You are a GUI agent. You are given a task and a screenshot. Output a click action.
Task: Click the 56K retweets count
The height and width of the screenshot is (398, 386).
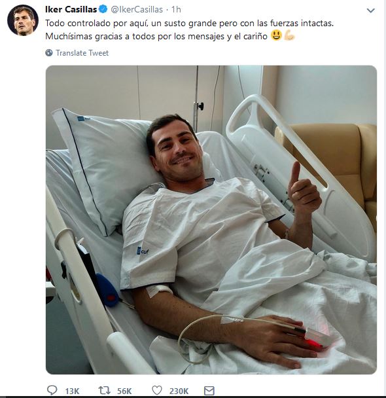[124, 391]
